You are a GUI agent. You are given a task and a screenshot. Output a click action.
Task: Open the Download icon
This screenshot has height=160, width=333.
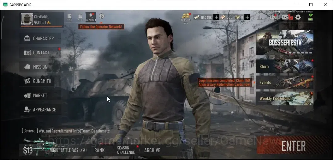tap(91, 17)
